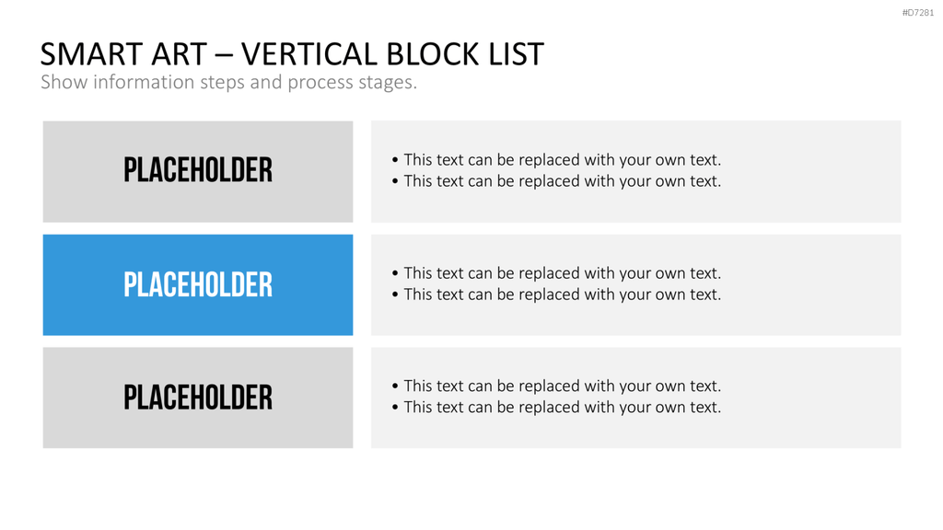Click empty right area of bottom text panel
Screen dimensions: 943x530
(812, 397)
